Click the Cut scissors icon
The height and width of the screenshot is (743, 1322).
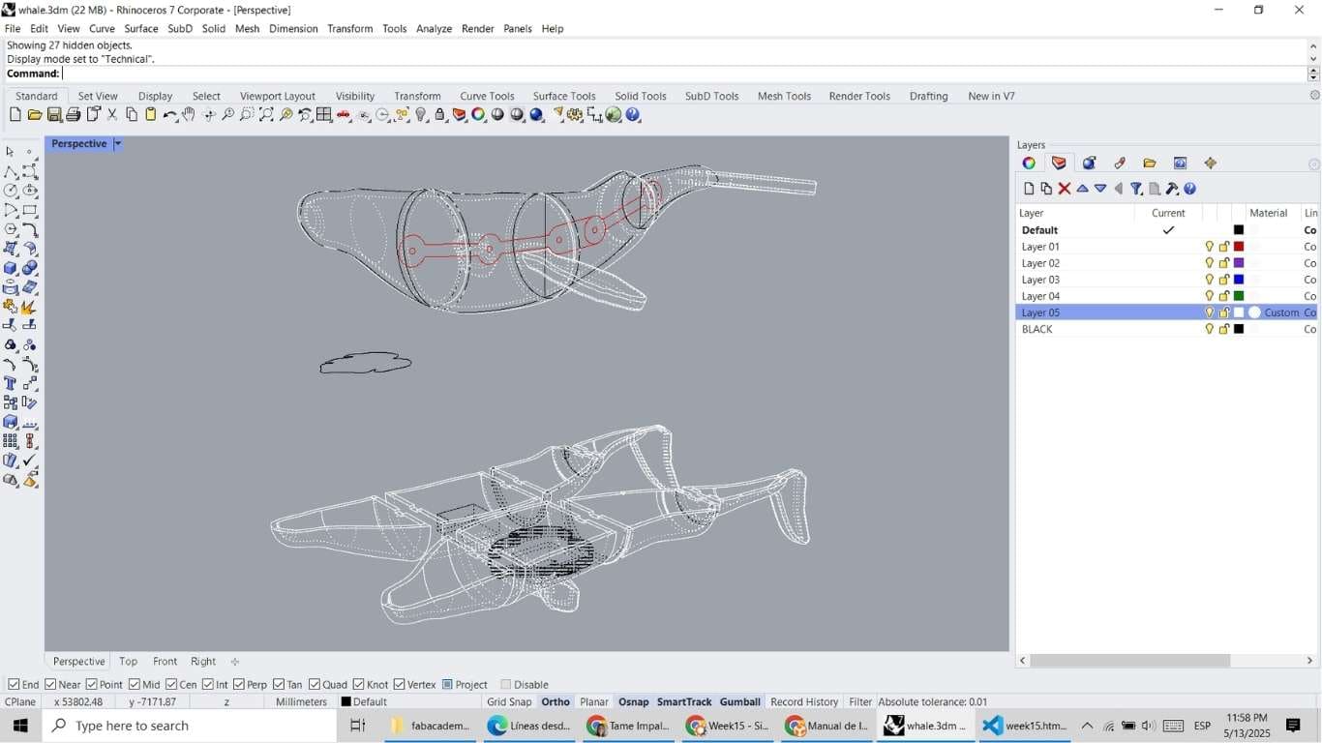(x=111, y=115)
